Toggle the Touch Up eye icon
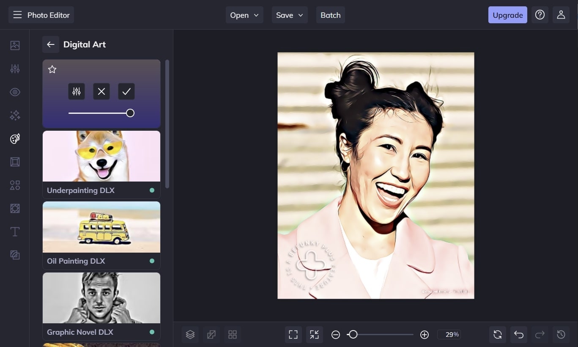 (x=15, y=92)
